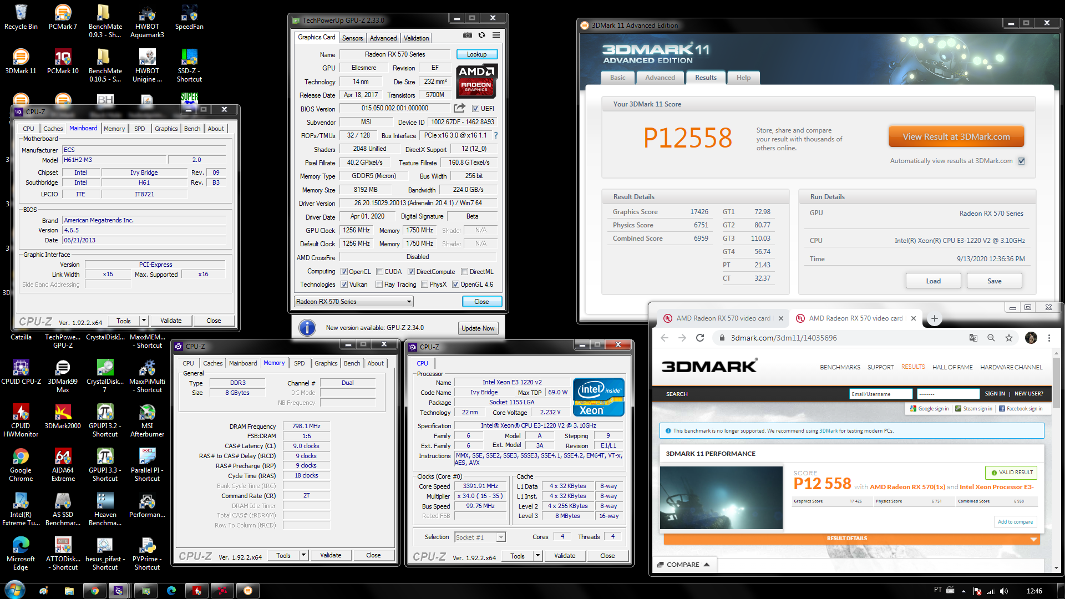Open HALL OF FAME link
The image size is (1065, 599).
pyautogui.click(x=952, y=367)
